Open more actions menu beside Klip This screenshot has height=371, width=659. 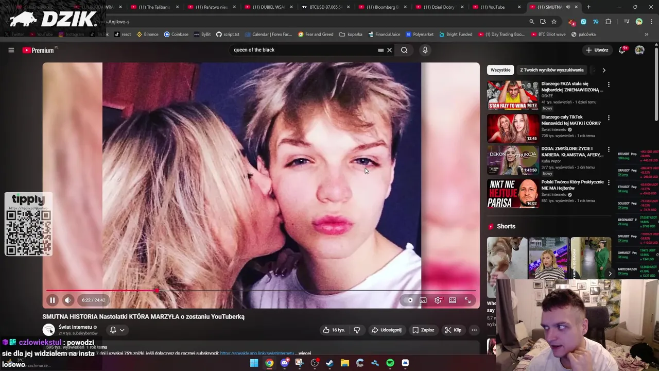(474, 330)
